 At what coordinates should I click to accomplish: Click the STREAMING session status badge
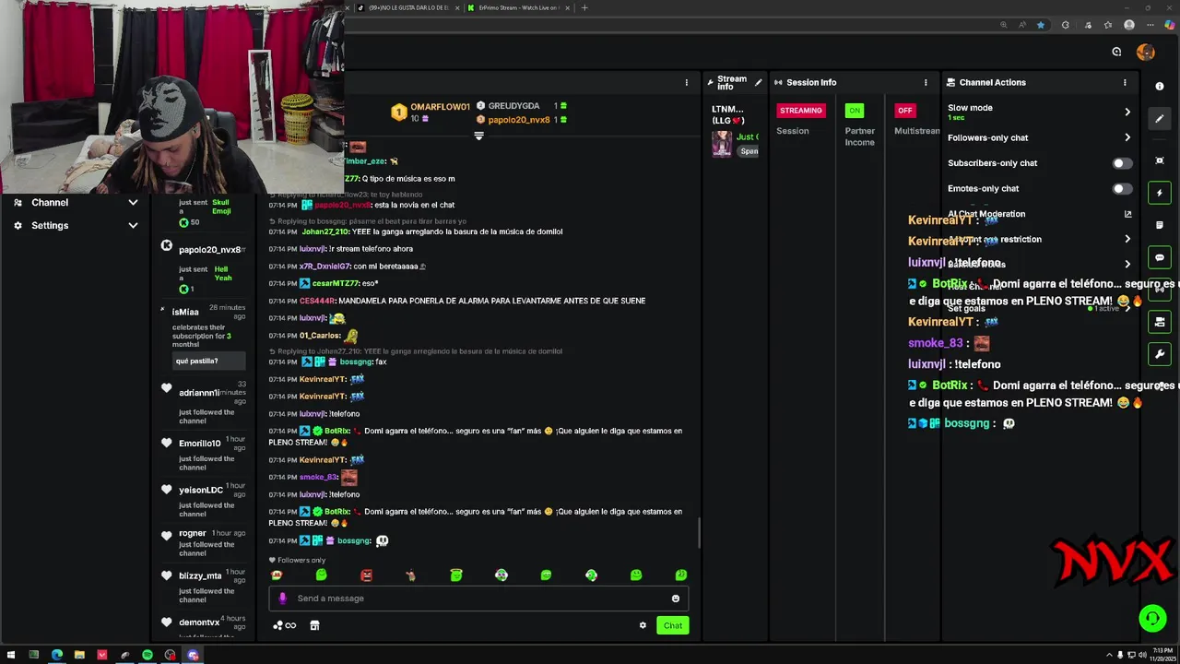point(800,111)
